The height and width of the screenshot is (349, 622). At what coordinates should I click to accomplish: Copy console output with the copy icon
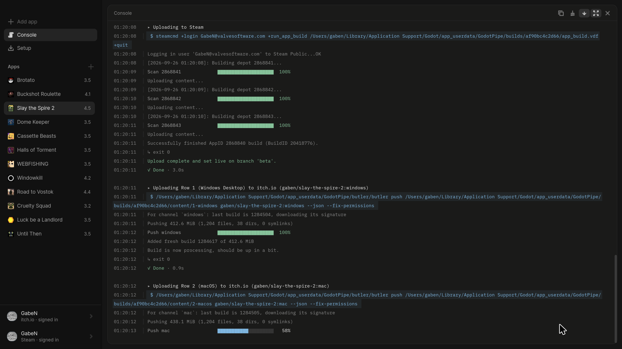click(561, 13)
